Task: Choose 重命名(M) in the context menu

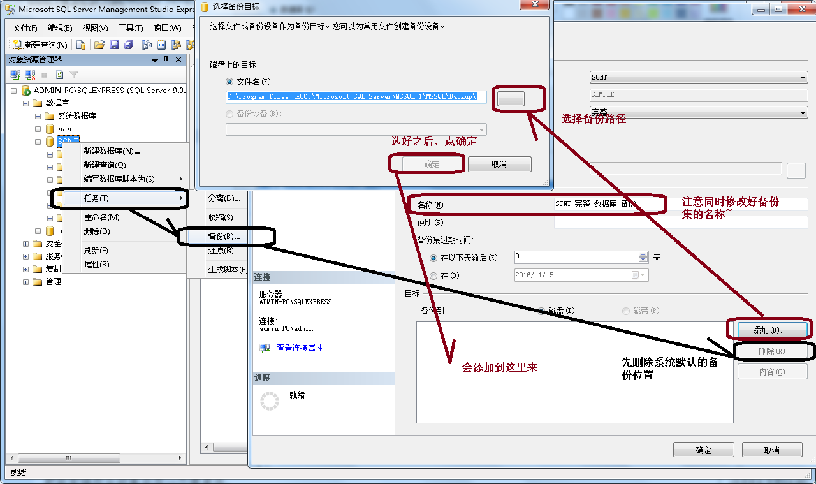Action: pos(125,217)
